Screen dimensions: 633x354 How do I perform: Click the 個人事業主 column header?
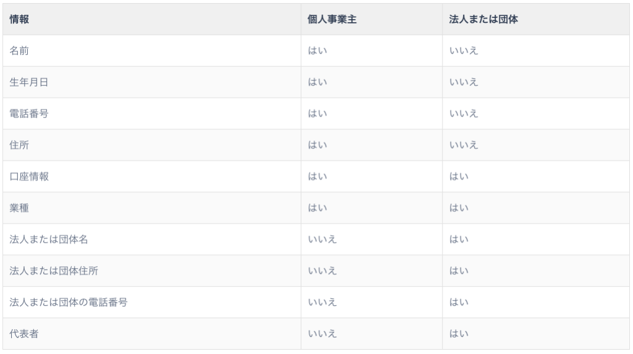tap(332, 19)
